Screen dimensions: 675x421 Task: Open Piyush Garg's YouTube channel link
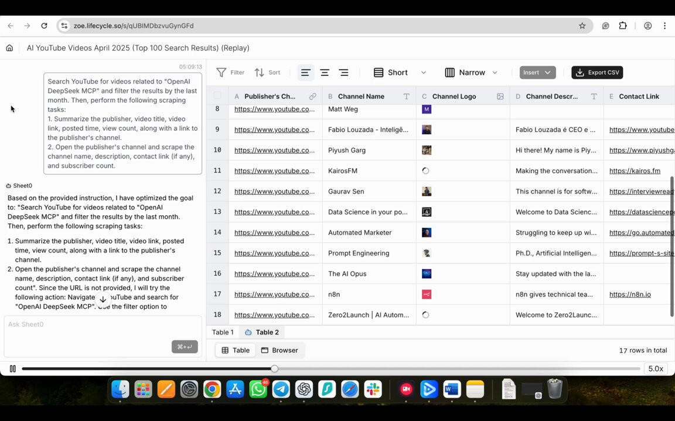coord(274,150)
